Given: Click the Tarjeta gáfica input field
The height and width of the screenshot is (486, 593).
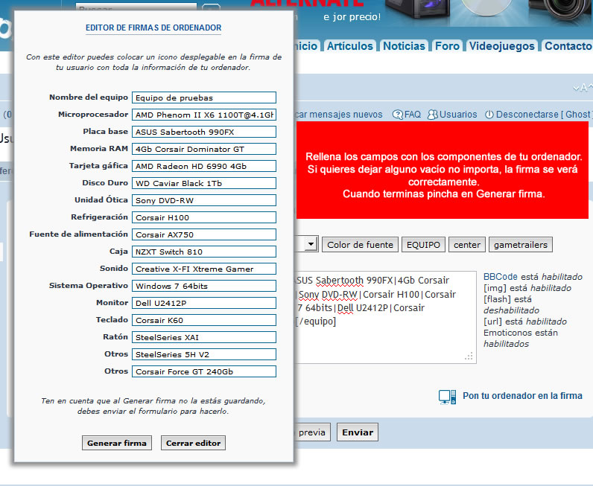Looking at the screenshot, I should pyautogui.click(x=204, y=166).
